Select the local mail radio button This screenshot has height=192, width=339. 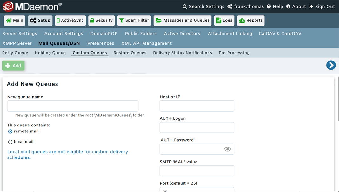pos(10,142)
